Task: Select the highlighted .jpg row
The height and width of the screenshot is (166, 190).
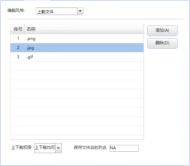Action: (x=77, y=48)
